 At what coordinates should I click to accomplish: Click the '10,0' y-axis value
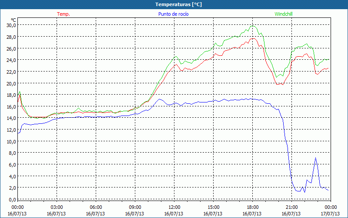pyautogui.click(x=11, y=142)
